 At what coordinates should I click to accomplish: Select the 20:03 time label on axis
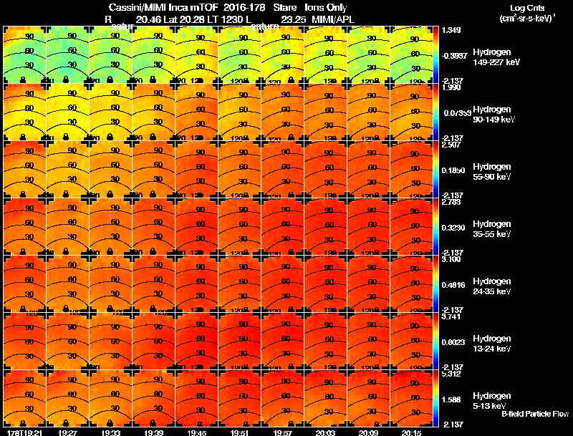pos(325,432)
